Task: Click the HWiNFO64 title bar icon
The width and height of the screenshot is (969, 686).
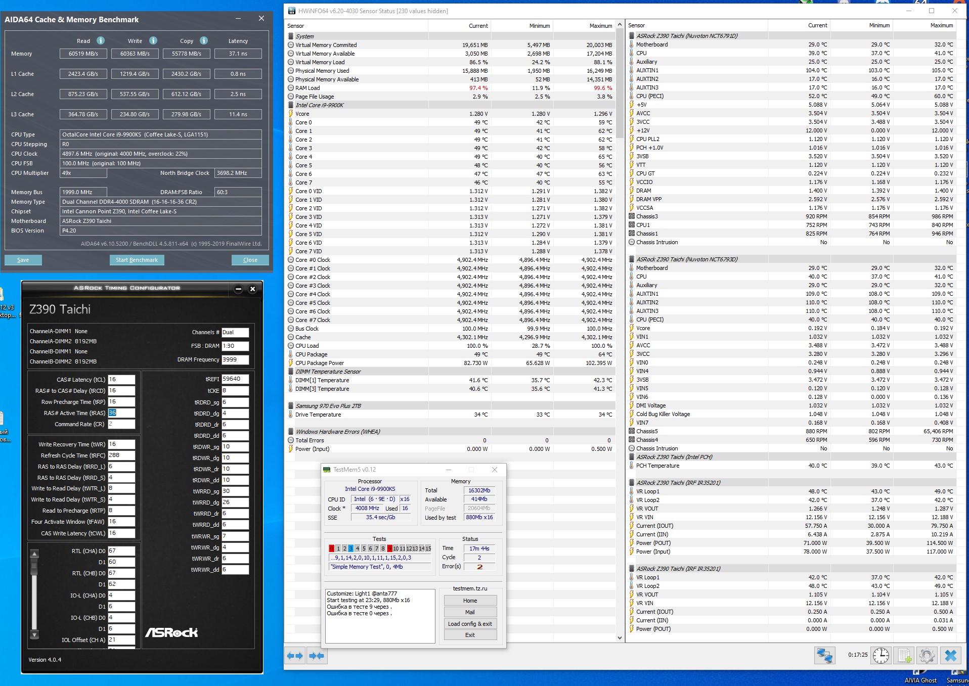Action: [292, 11]
